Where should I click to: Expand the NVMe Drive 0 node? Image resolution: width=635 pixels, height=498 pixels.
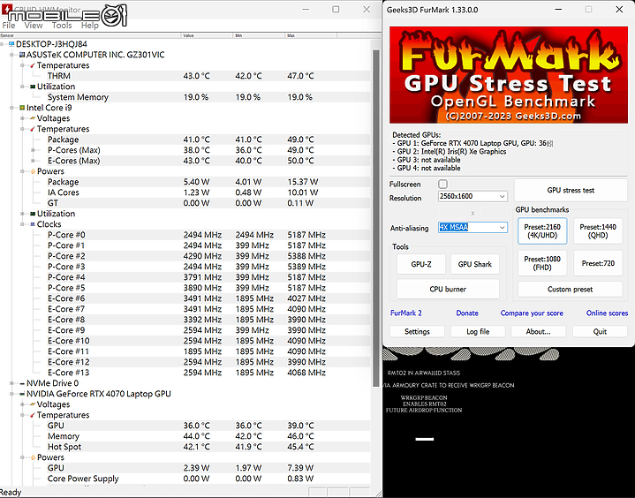[x=11, y=383]
